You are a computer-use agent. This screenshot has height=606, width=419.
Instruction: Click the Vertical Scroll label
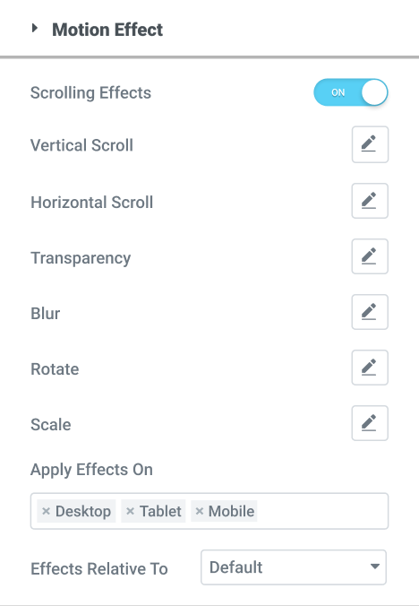pyautogui.click(x=81, y=145)
